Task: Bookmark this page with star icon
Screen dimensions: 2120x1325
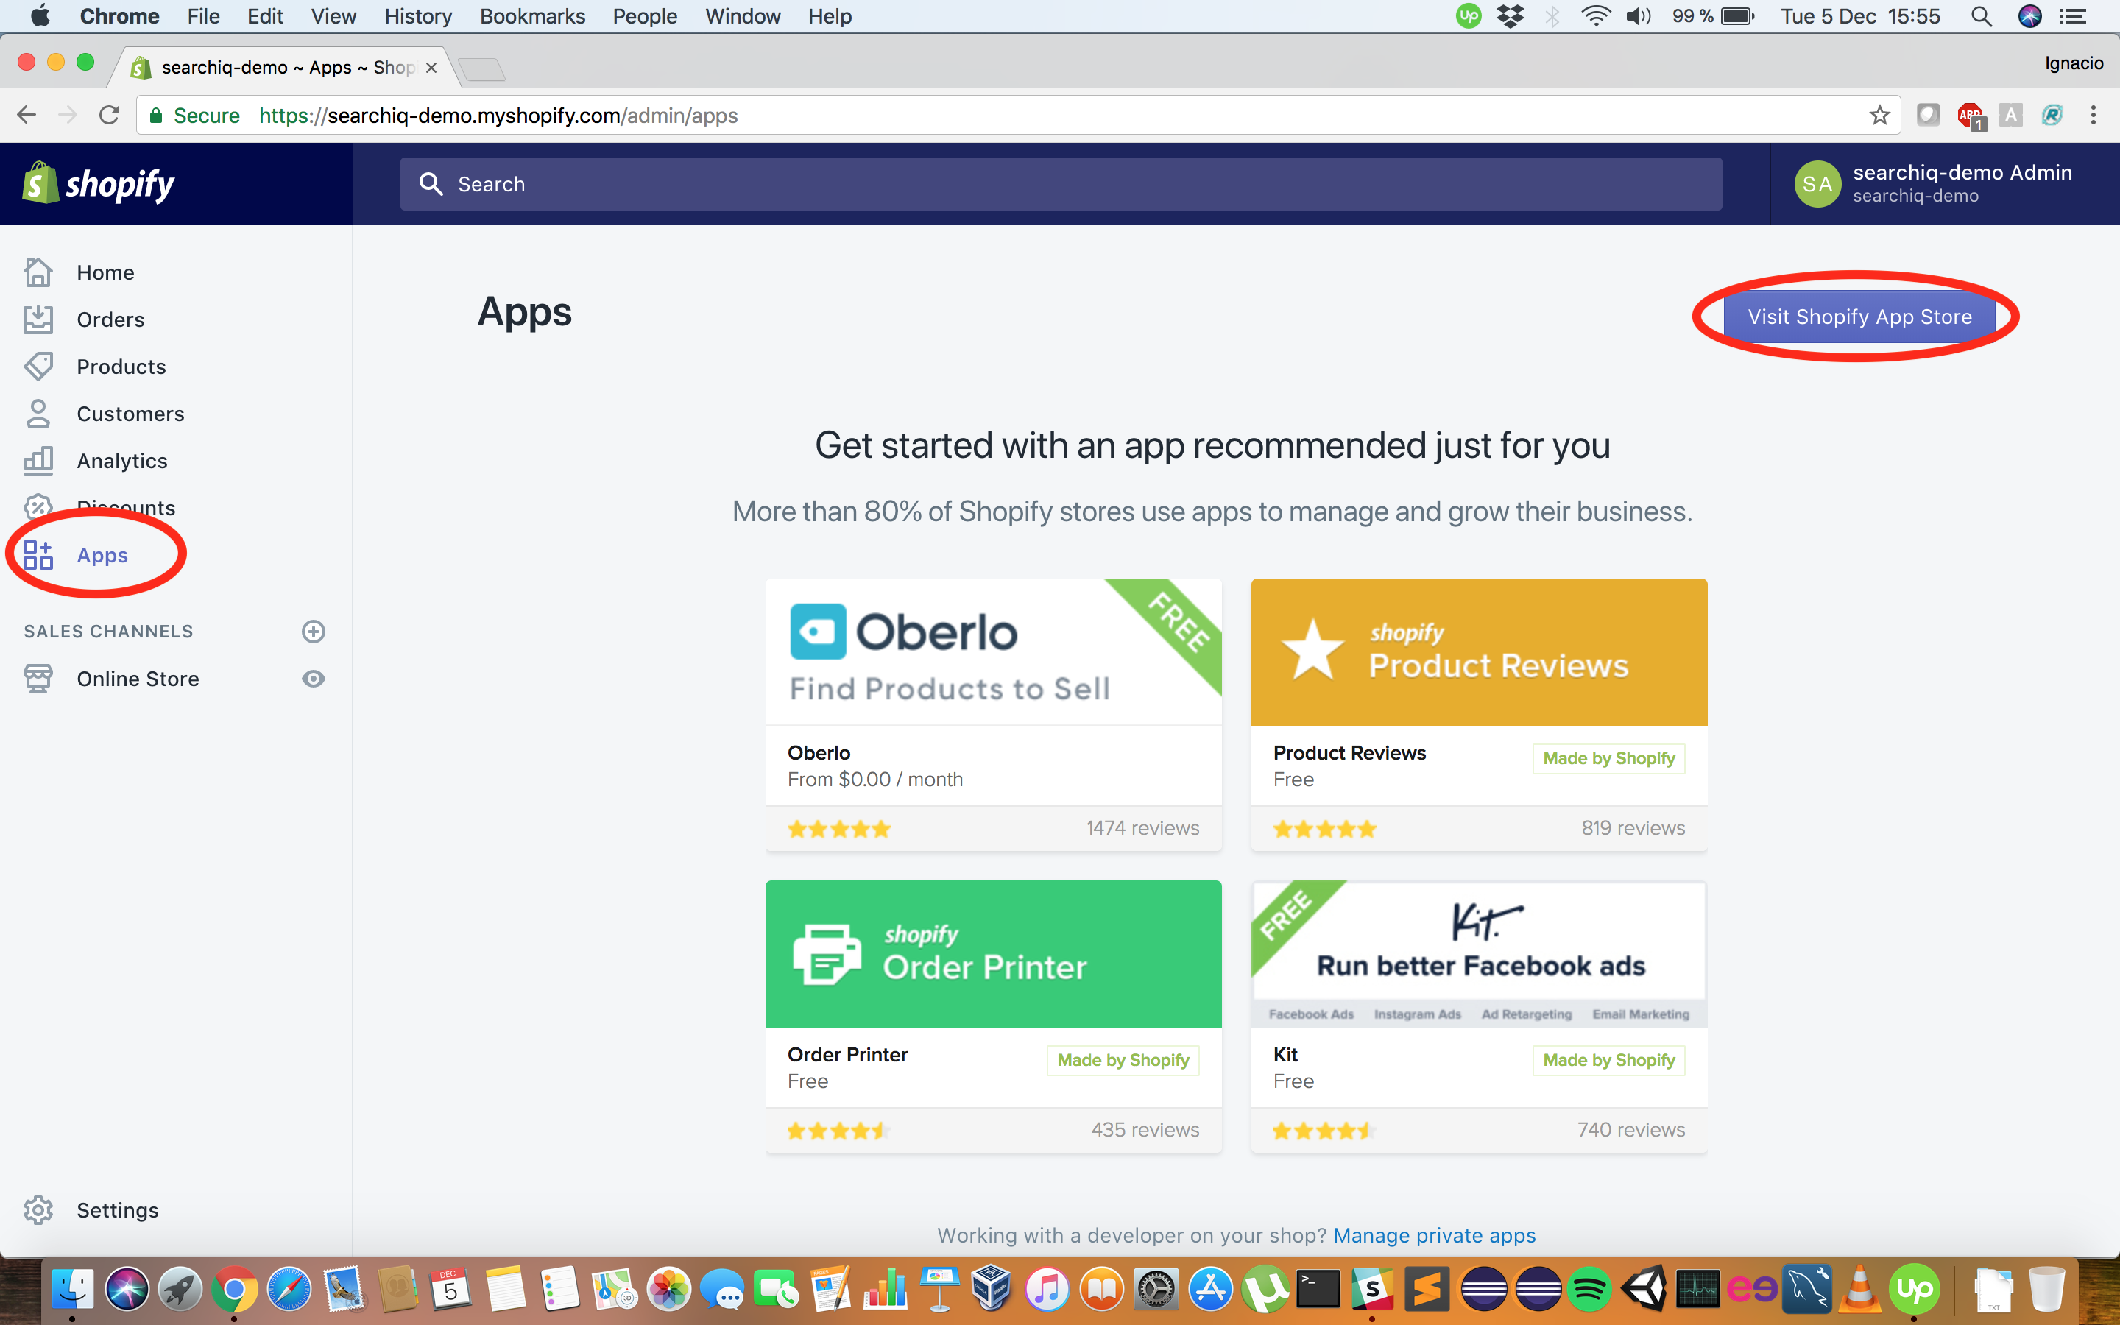Action: coord(1879,115)
